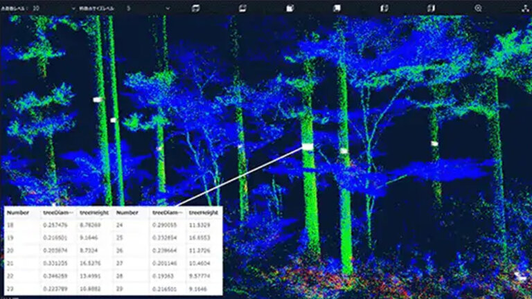Click the node-tree icon at toolbar's far right
532x299 pixels.
pos(524,8)
